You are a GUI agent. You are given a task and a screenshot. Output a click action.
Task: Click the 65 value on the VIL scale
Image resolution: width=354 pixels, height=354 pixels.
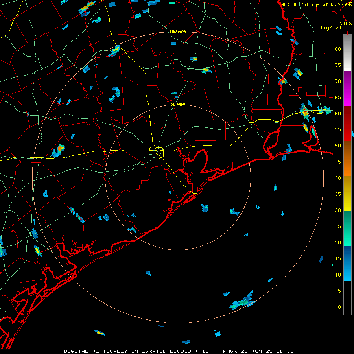[x=338, y=98]
